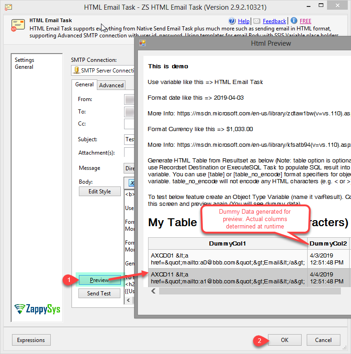Click the Edit Style button
This screenshot has height=354, width=351.
click(100, 192)
